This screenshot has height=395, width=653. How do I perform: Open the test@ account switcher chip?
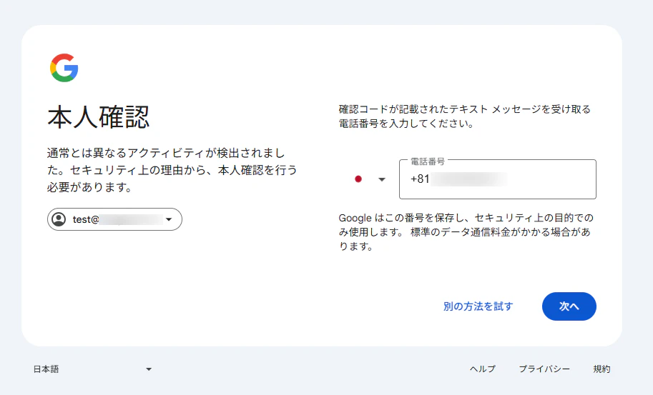pos(114,219)
